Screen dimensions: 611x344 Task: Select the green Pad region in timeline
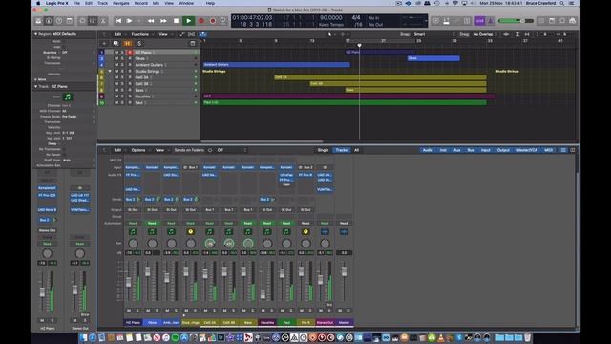345,102
